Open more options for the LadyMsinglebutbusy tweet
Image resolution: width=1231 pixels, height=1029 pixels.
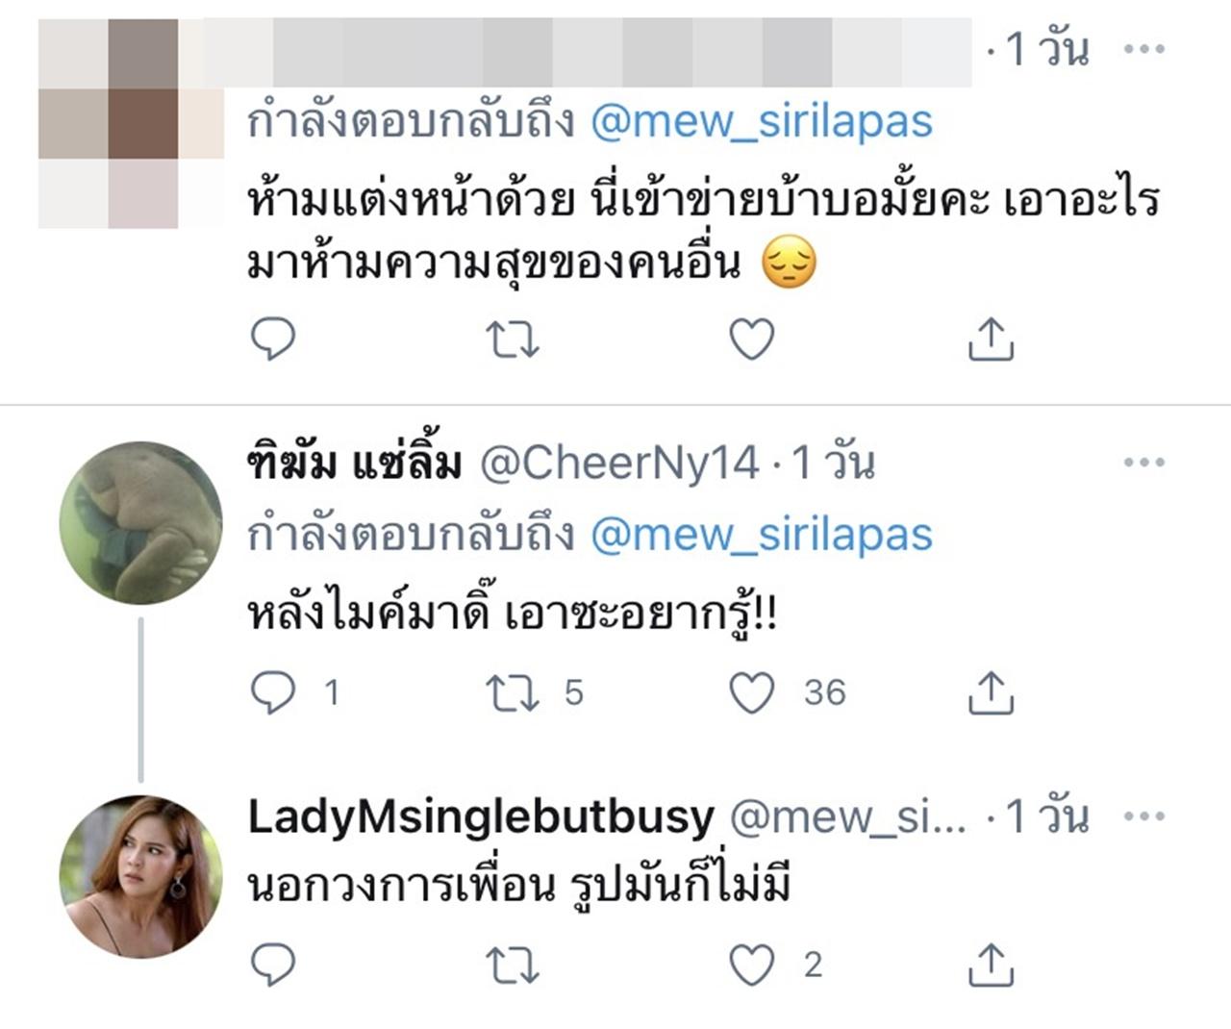coord(1143,816)
